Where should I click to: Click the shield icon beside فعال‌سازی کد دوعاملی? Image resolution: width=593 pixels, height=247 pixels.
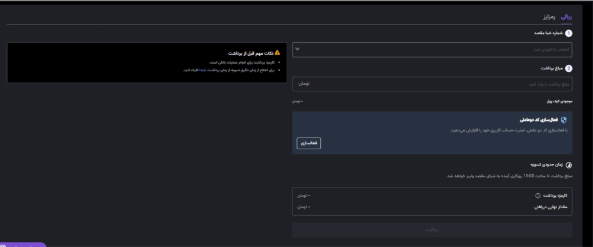pyautogui.click(x=564, y=120)
